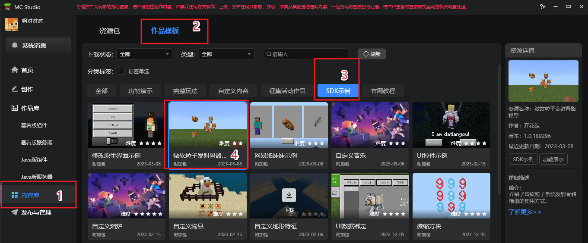Image resolution: width=588 pixels, height=243 pixels.
Task: Click 资源名称 text in details panel
Action: click(x=543, y=112)
